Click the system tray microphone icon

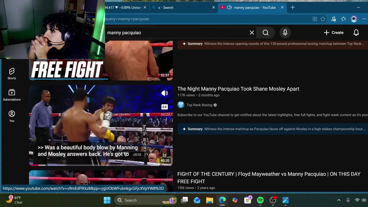tap(348, 200)
